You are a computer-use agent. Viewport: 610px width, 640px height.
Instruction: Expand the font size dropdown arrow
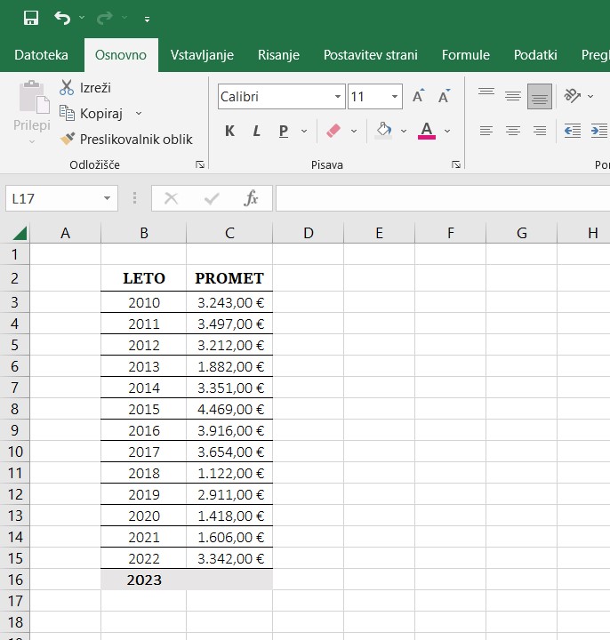pos(395,97)
